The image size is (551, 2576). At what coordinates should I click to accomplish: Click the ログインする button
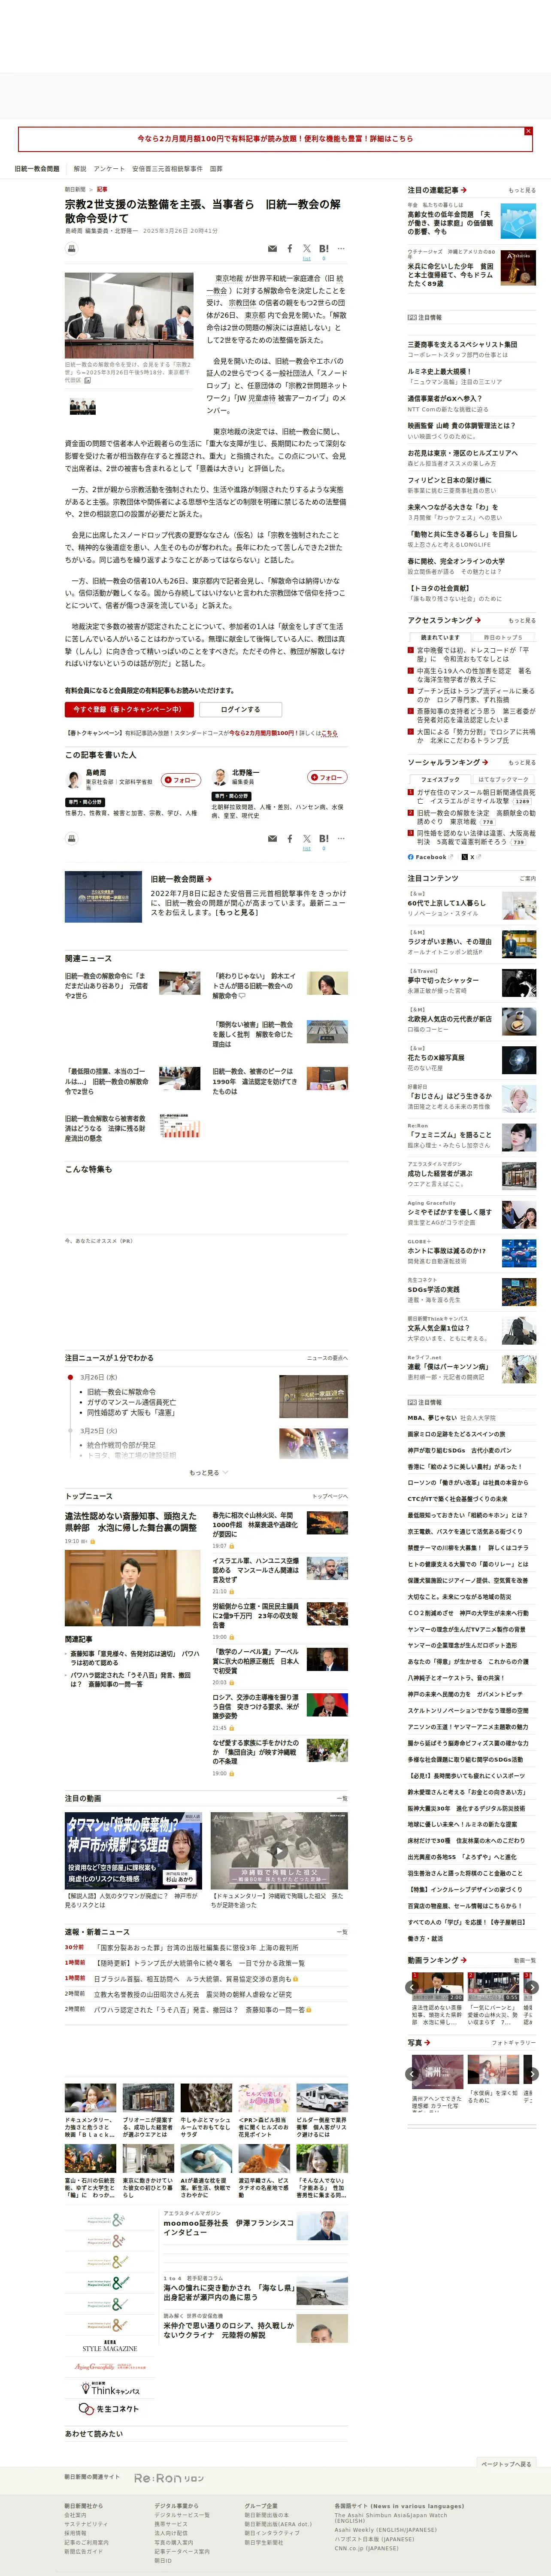coord(240,709)
